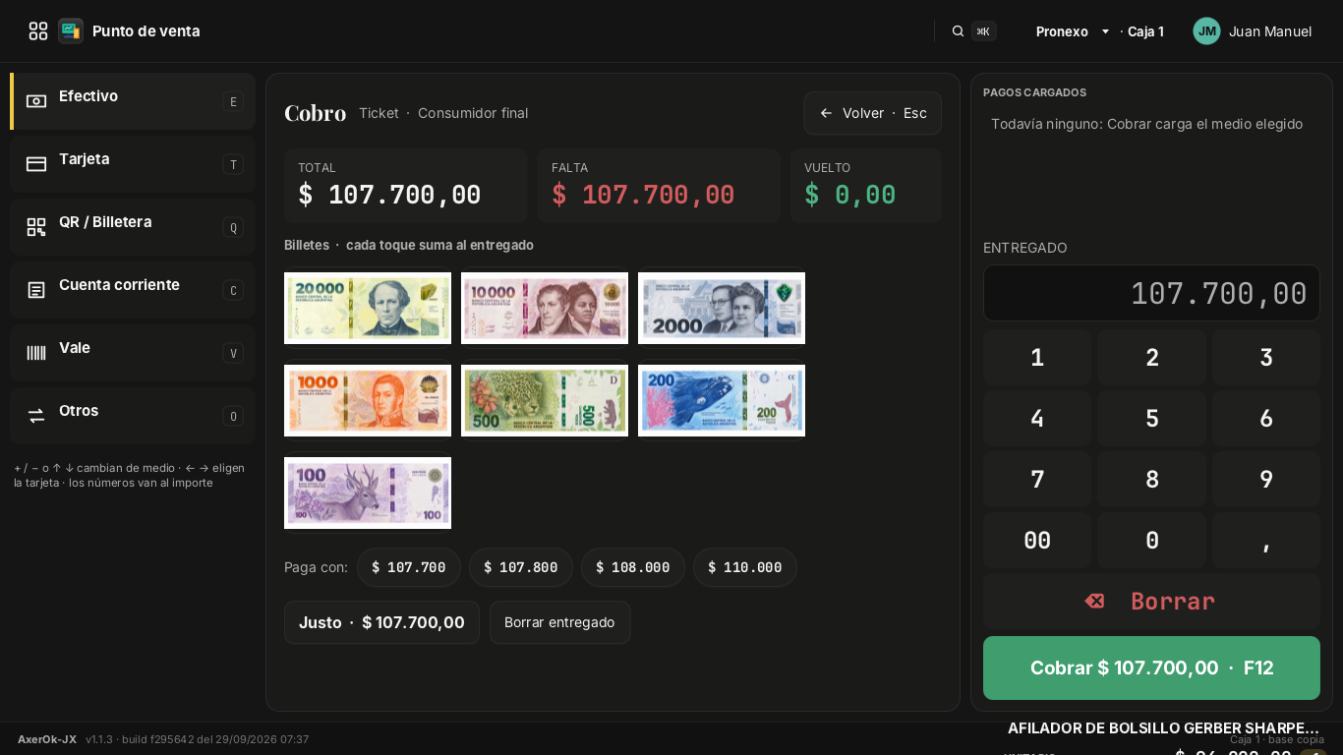
Task: Tap keypad digit 4
Action: pos(1037,419)
